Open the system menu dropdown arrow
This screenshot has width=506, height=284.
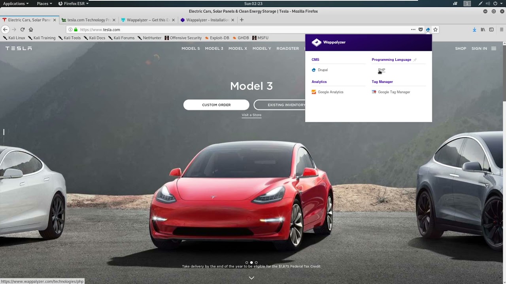[501, 4]
